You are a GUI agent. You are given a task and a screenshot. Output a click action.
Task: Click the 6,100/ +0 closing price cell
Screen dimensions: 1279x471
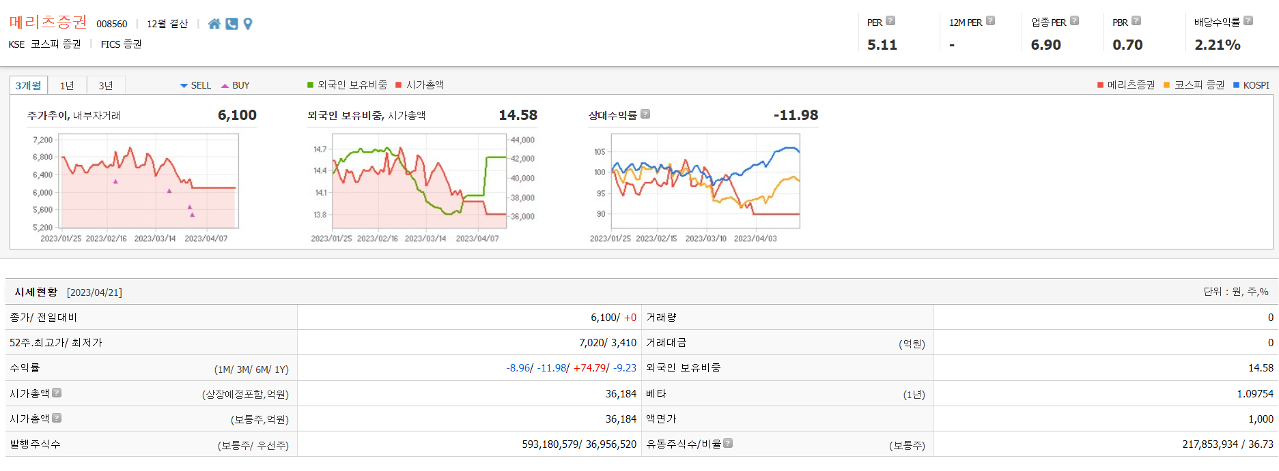pyautogui.click(x=613, y=318)
